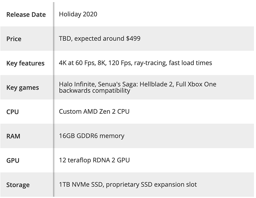Click the Price row label
Image resolution: width=256 pixels, height=198 pixels.
tap(14, 39)
